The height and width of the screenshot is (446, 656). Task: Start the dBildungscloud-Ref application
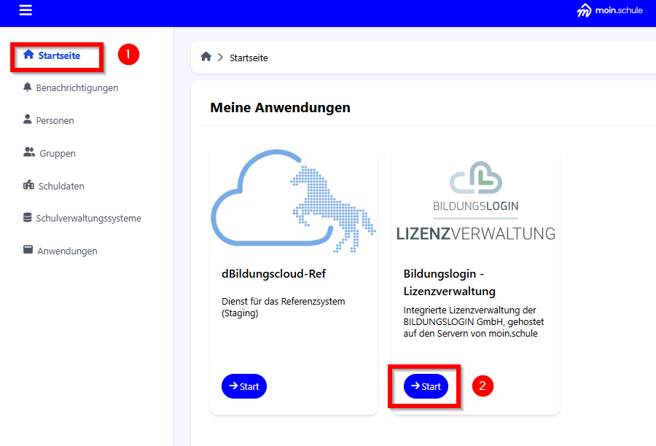(244, 386)
